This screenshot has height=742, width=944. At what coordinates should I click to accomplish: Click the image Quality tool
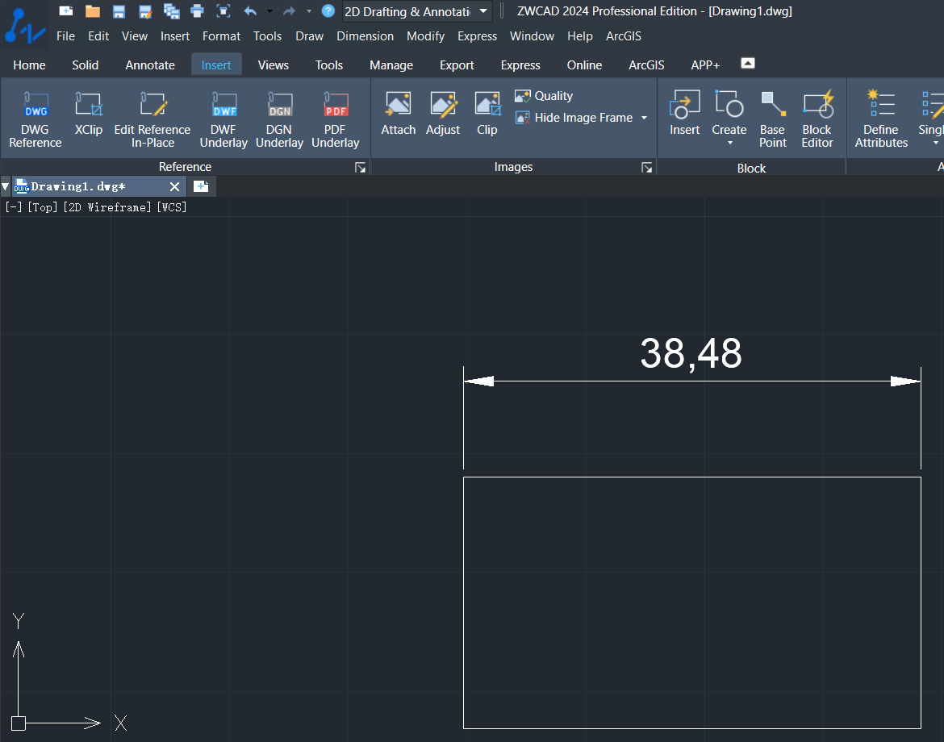(544, 96)
